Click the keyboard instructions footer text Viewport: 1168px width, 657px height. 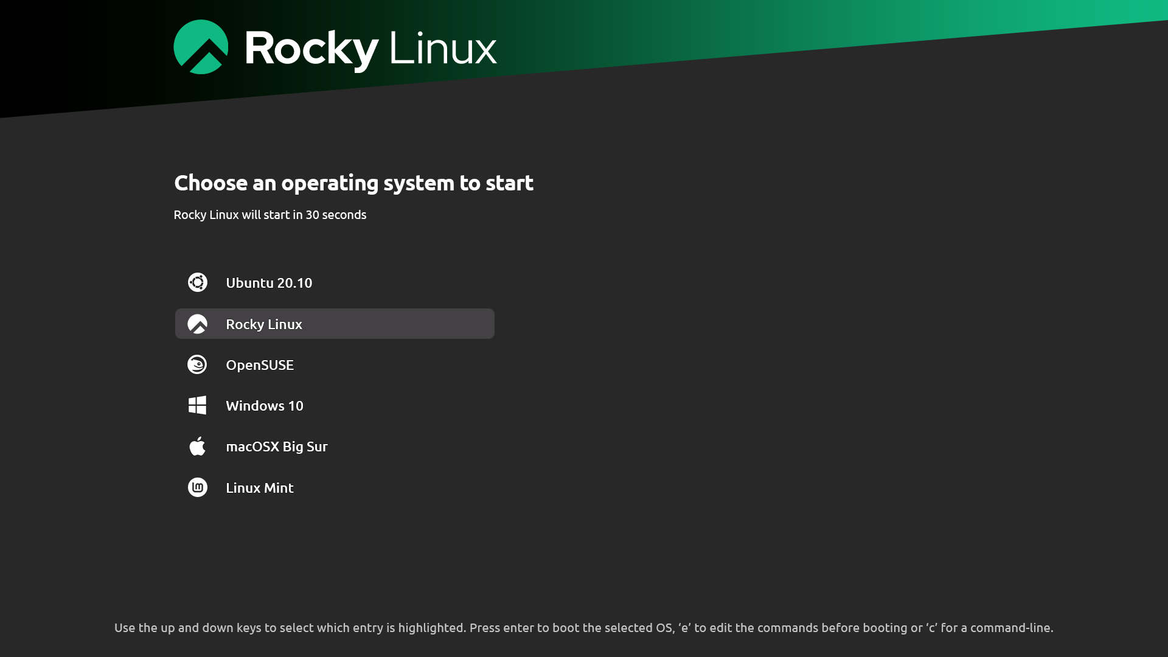click(584, 628)
